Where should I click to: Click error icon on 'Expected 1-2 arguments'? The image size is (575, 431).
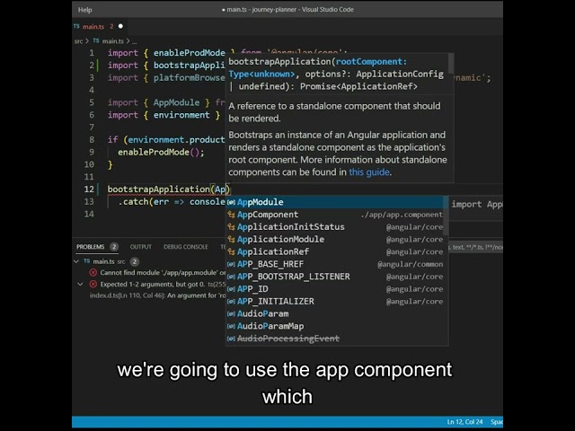(x=93, y=284)
